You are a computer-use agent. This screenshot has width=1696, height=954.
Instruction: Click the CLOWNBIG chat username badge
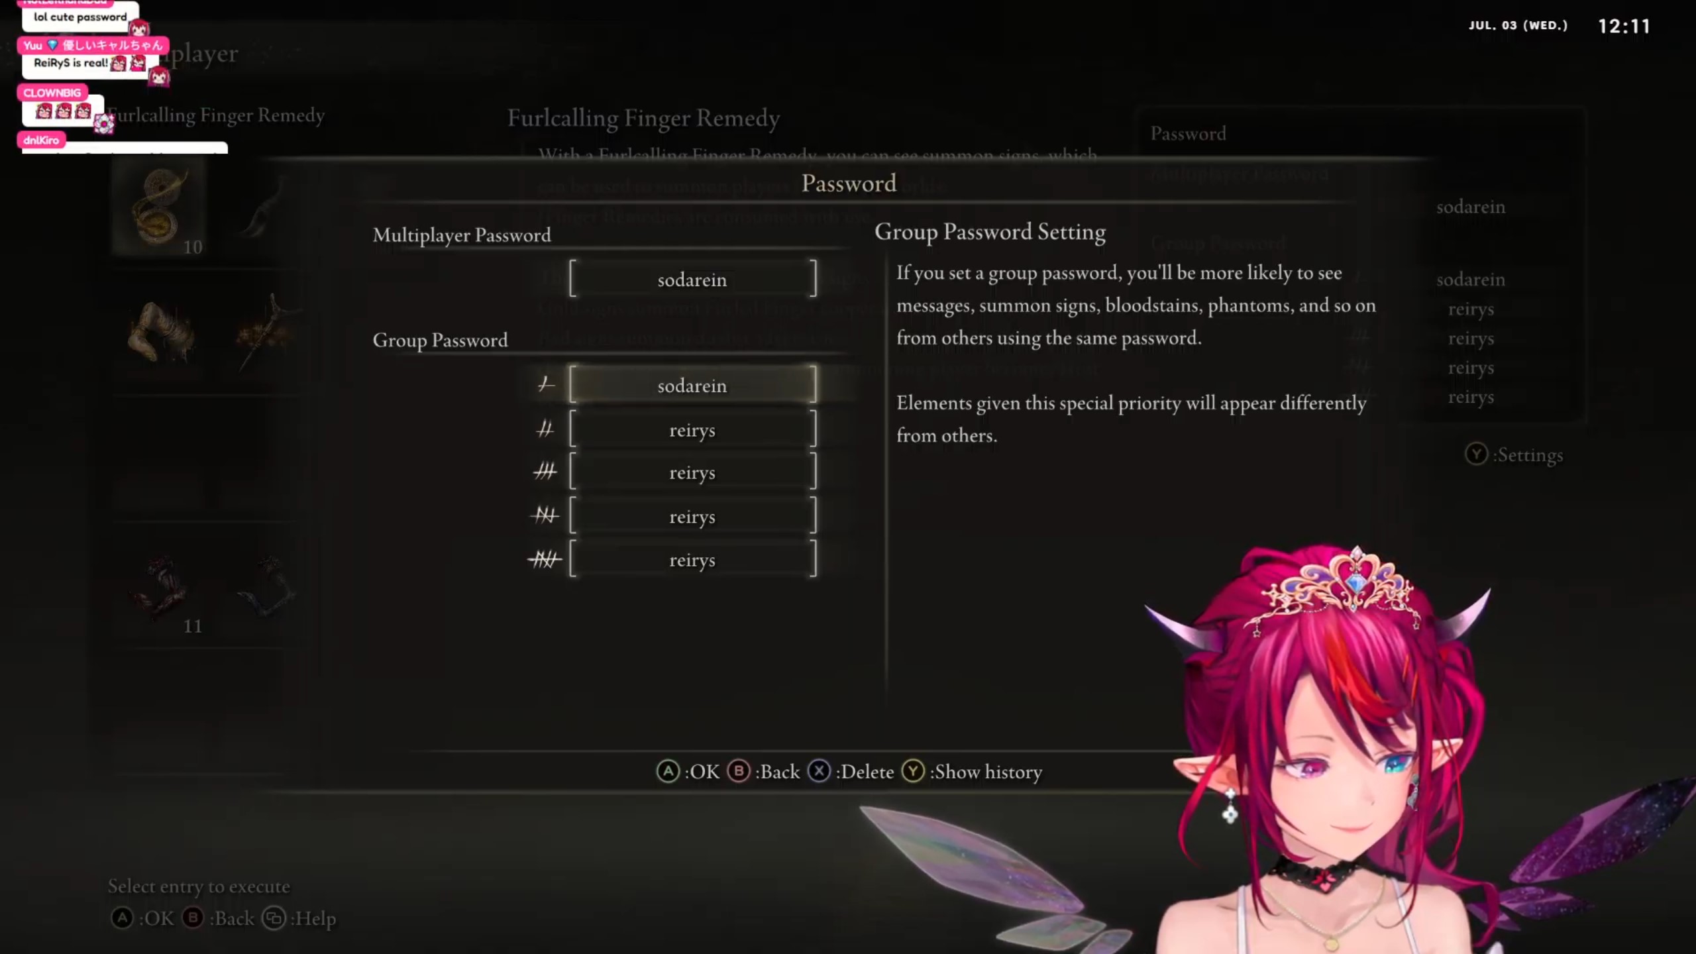point(52,93)
